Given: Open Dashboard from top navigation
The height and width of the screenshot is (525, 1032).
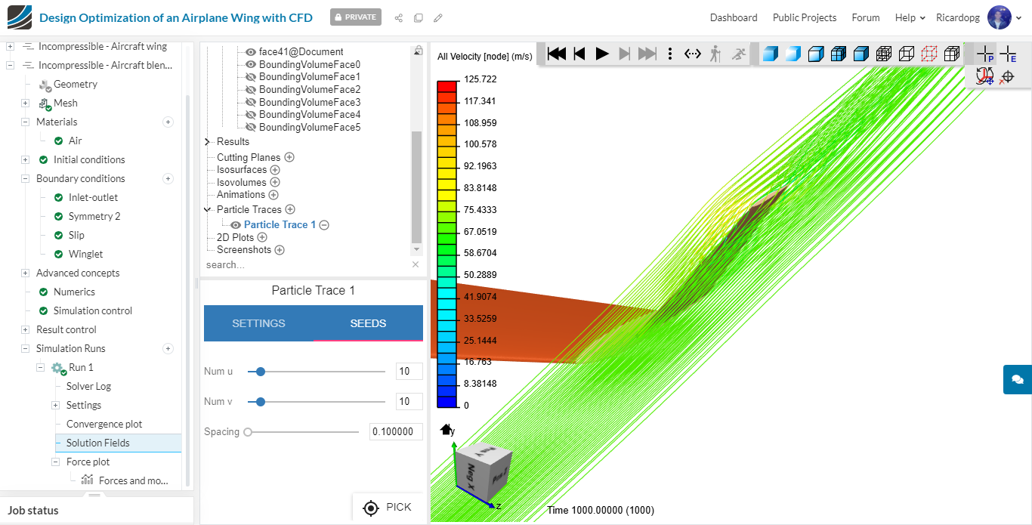Looking at the screenshot, I should [734, 17].
